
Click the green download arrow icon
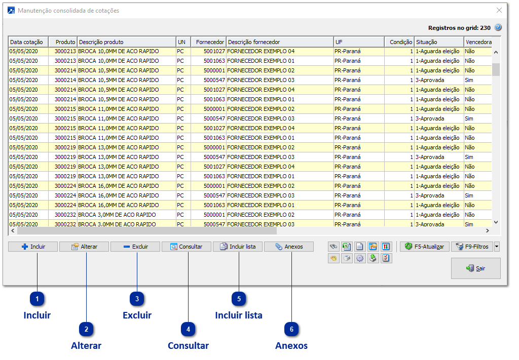[373, 258]
